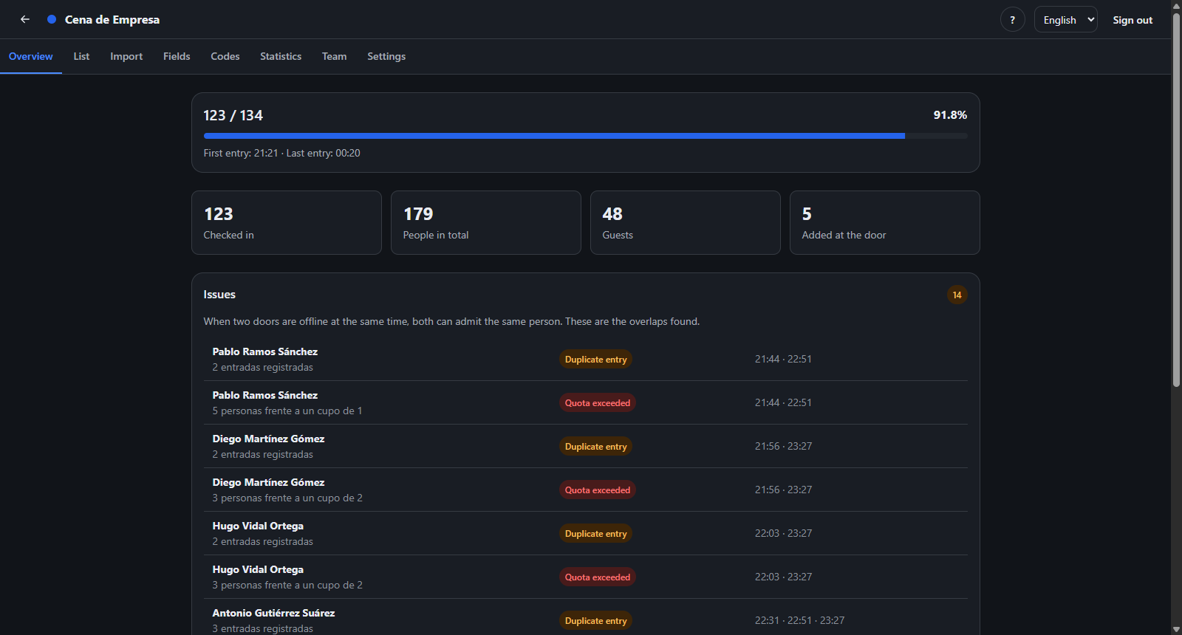Screen dimensions: 1182x635
Task: Click First entry 21:21 · Last entry text
Action: (281, 153)
